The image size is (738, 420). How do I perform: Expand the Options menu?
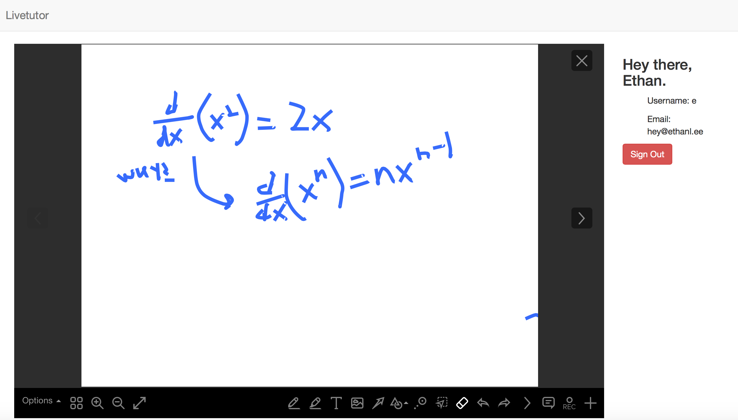(41, 401)
